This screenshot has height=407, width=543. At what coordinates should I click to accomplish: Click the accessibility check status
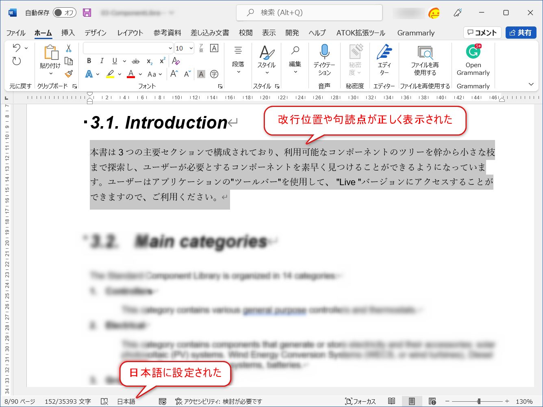(x=219, y=401)
